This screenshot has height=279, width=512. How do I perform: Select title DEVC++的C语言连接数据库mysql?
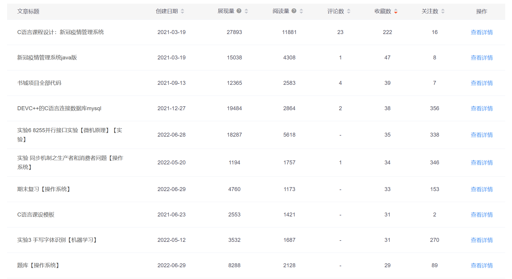click(x=59, y=108)
